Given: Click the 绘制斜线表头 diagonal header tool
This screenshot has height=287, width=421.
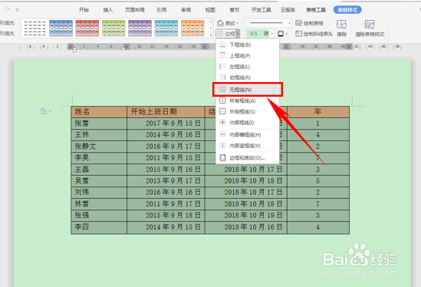Looking at the screenshot, I should click(x=314, y=34).
